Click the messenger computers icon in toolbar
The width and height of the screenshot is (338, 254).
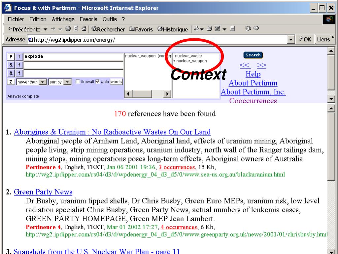point(248,28)
